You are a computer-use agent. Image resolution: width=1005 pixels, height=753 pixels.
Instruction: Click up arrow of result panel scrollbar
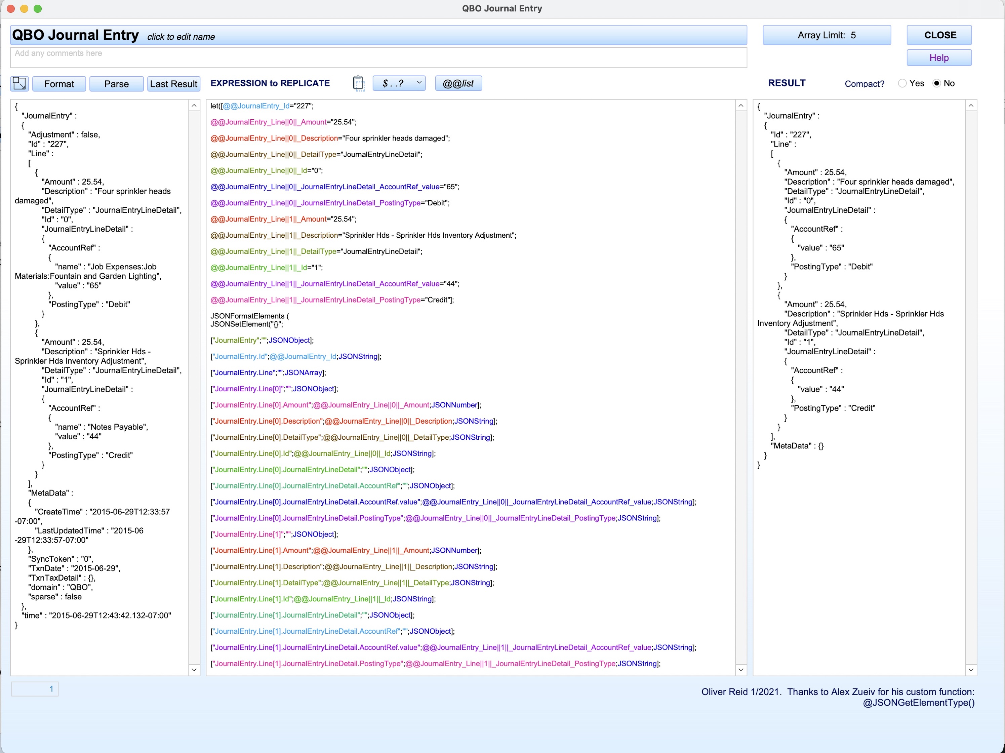[x=971, y=106]
